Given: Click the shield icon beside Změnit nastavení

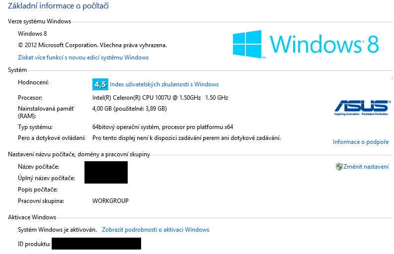Looking at the screenshot, I should point(339,167).
